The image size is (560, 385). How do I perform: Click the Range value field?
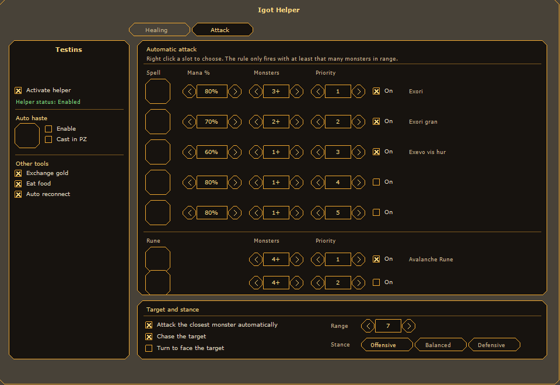click(x=388, y=325)
